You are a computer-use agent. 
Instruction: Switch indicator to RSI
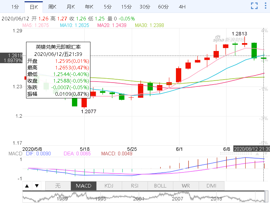(x=135, y=186)
